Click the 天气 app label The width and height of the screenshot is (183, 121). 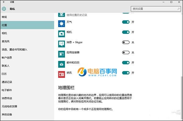pyautogui.click(x=69, y=22)
